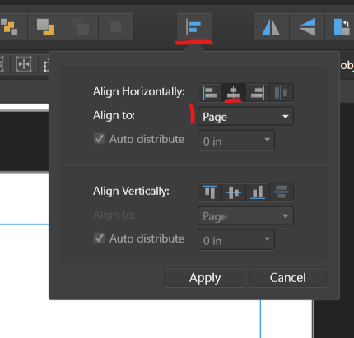The width and height of the screenshot is (354, 338).
Task: Click the Flip Vertical toolbar icon
Action: [x=307, y=27]
